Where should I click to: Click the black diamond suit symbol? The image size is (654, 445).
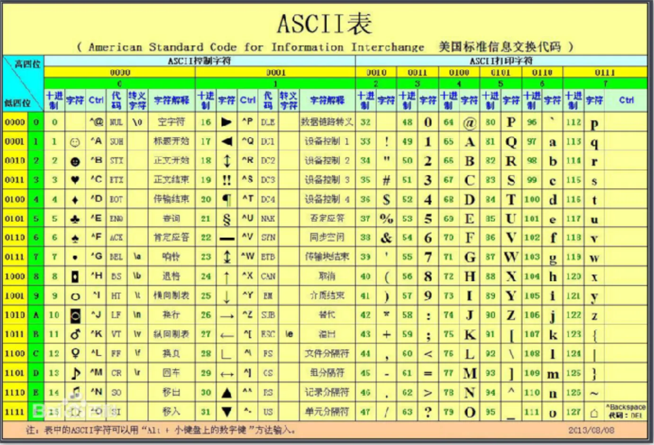point(75,200)
